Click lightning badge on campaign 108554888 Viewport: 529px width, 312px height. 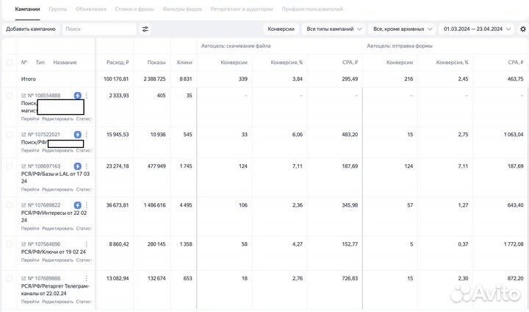coord(79,96)
